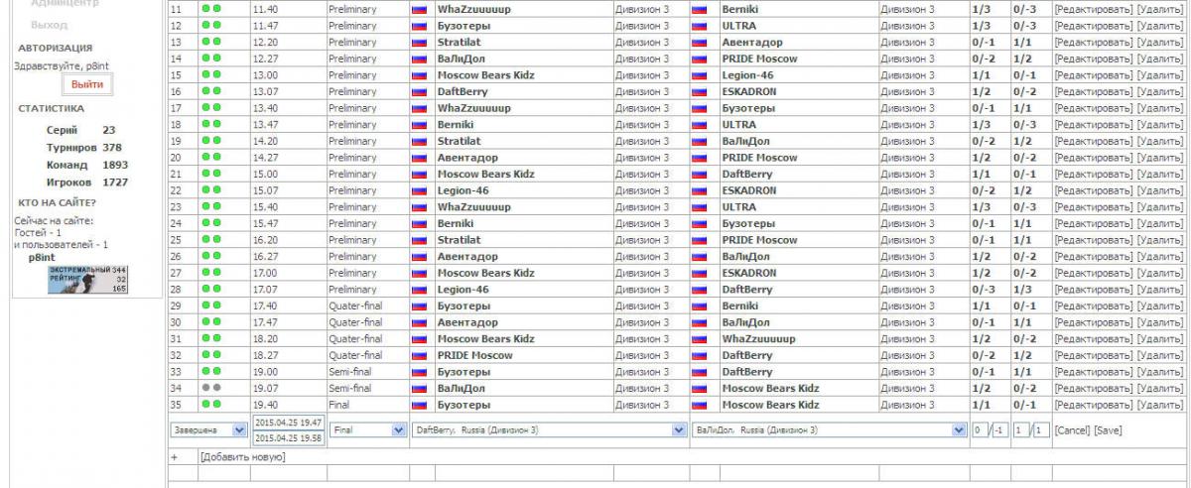Click the flag left of WhaZzuuuuup in row 31
Screen dimensions: 1191x488
click(x=700, y=339)
